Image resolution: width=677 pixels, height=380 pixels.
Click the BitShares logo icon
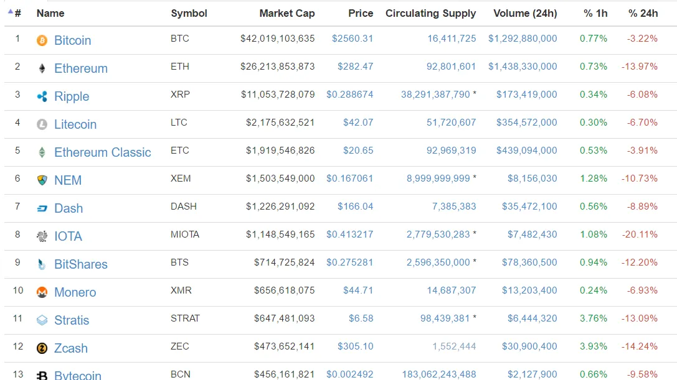coord(42,264)
